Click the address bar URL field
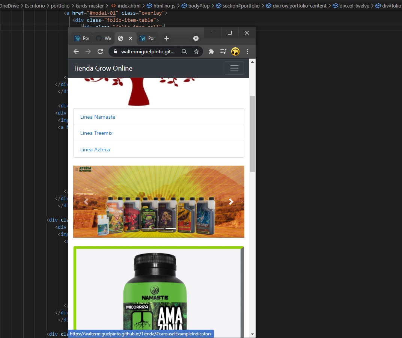402x338 pixels. click(148, 52)
